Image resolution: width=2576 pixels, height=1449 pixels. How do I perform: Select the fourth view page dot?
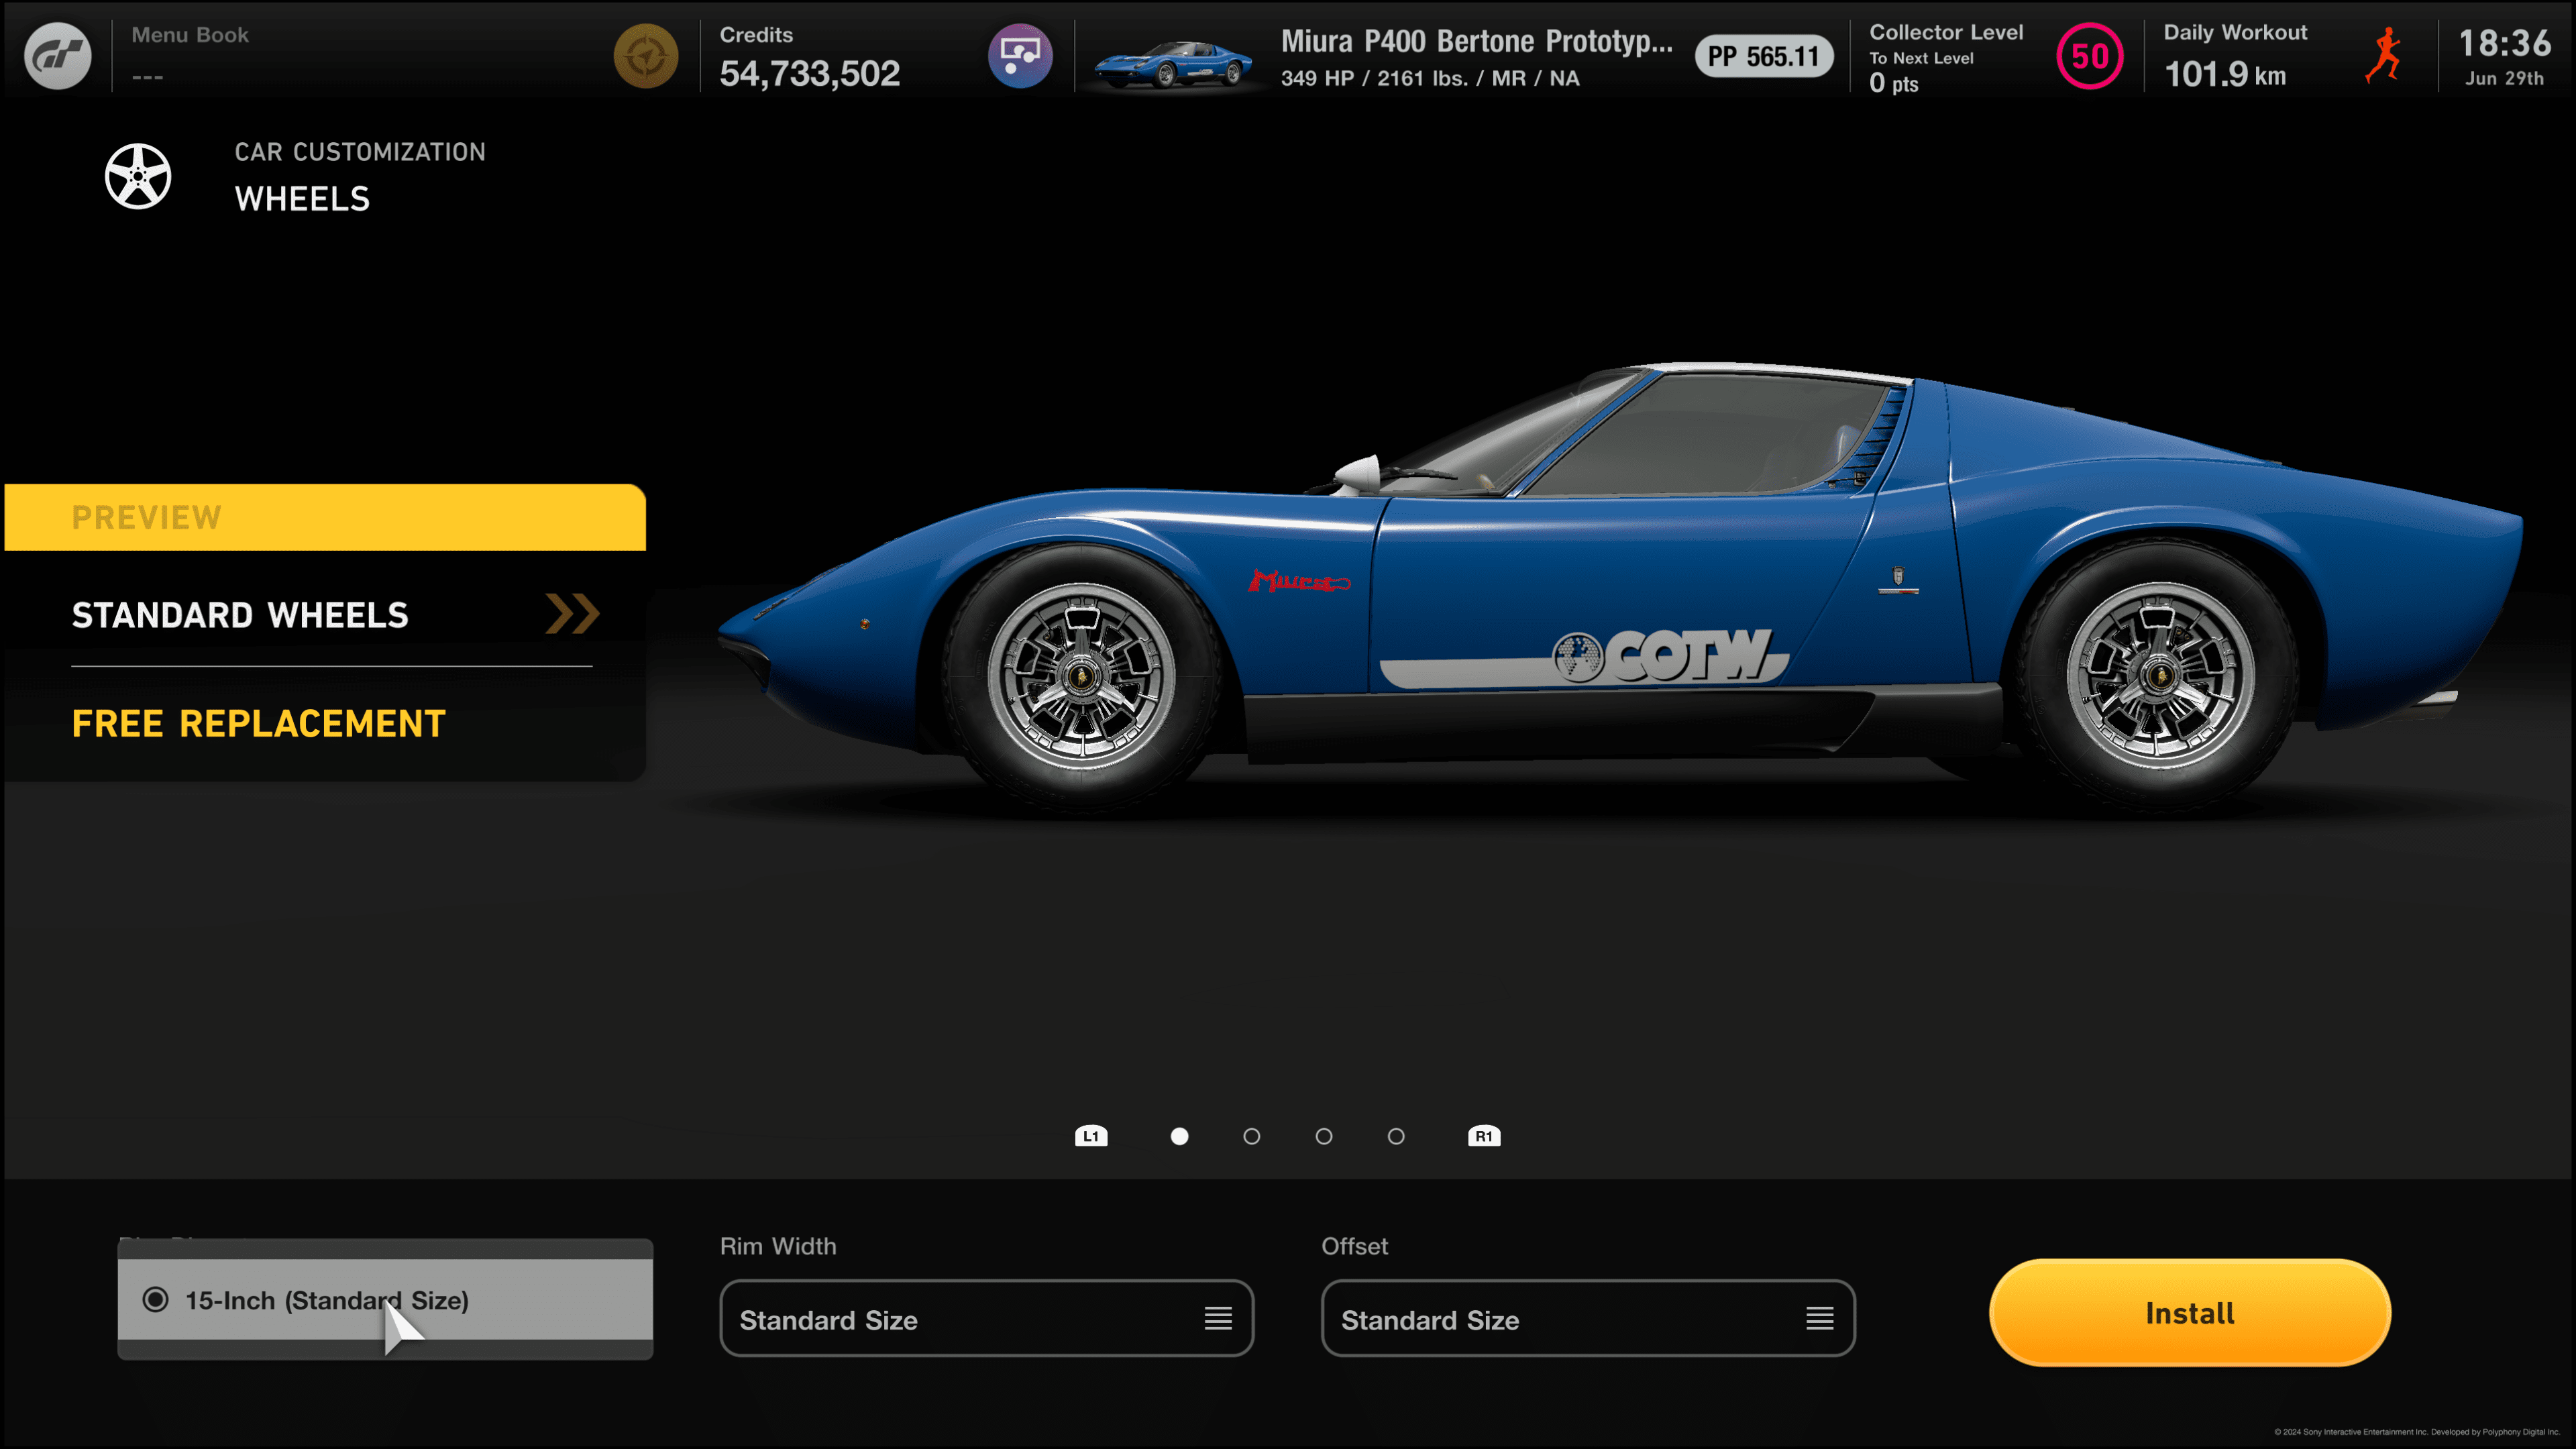click(1396, 1136)
